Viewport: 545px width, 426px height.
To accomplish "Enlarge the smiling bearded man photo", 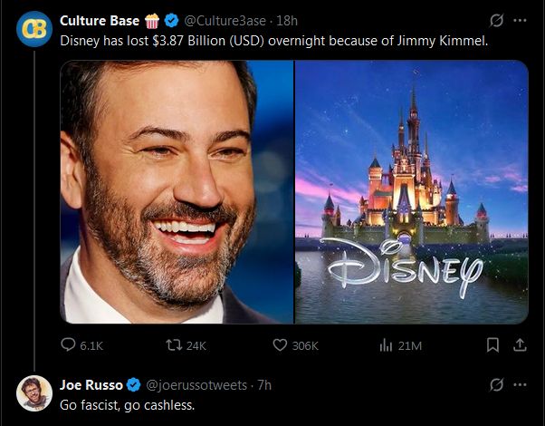I will click(177, 191).
